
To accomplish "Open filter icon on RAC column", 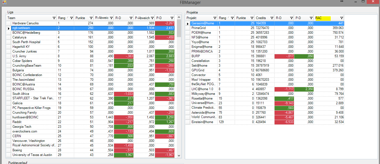I will tap(341, 18).
